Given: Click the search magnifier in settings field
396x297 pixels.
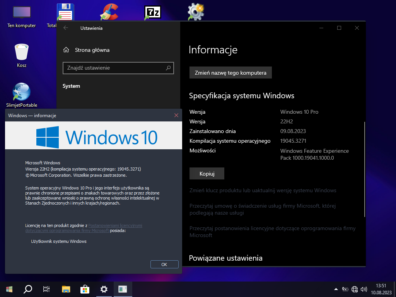Looking at the screenshot, I should (x=168, y=68).
